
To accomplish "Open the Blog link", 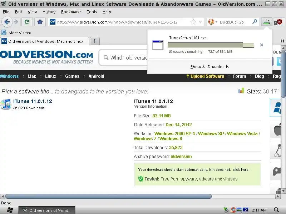I will click(x=260, y=76).
